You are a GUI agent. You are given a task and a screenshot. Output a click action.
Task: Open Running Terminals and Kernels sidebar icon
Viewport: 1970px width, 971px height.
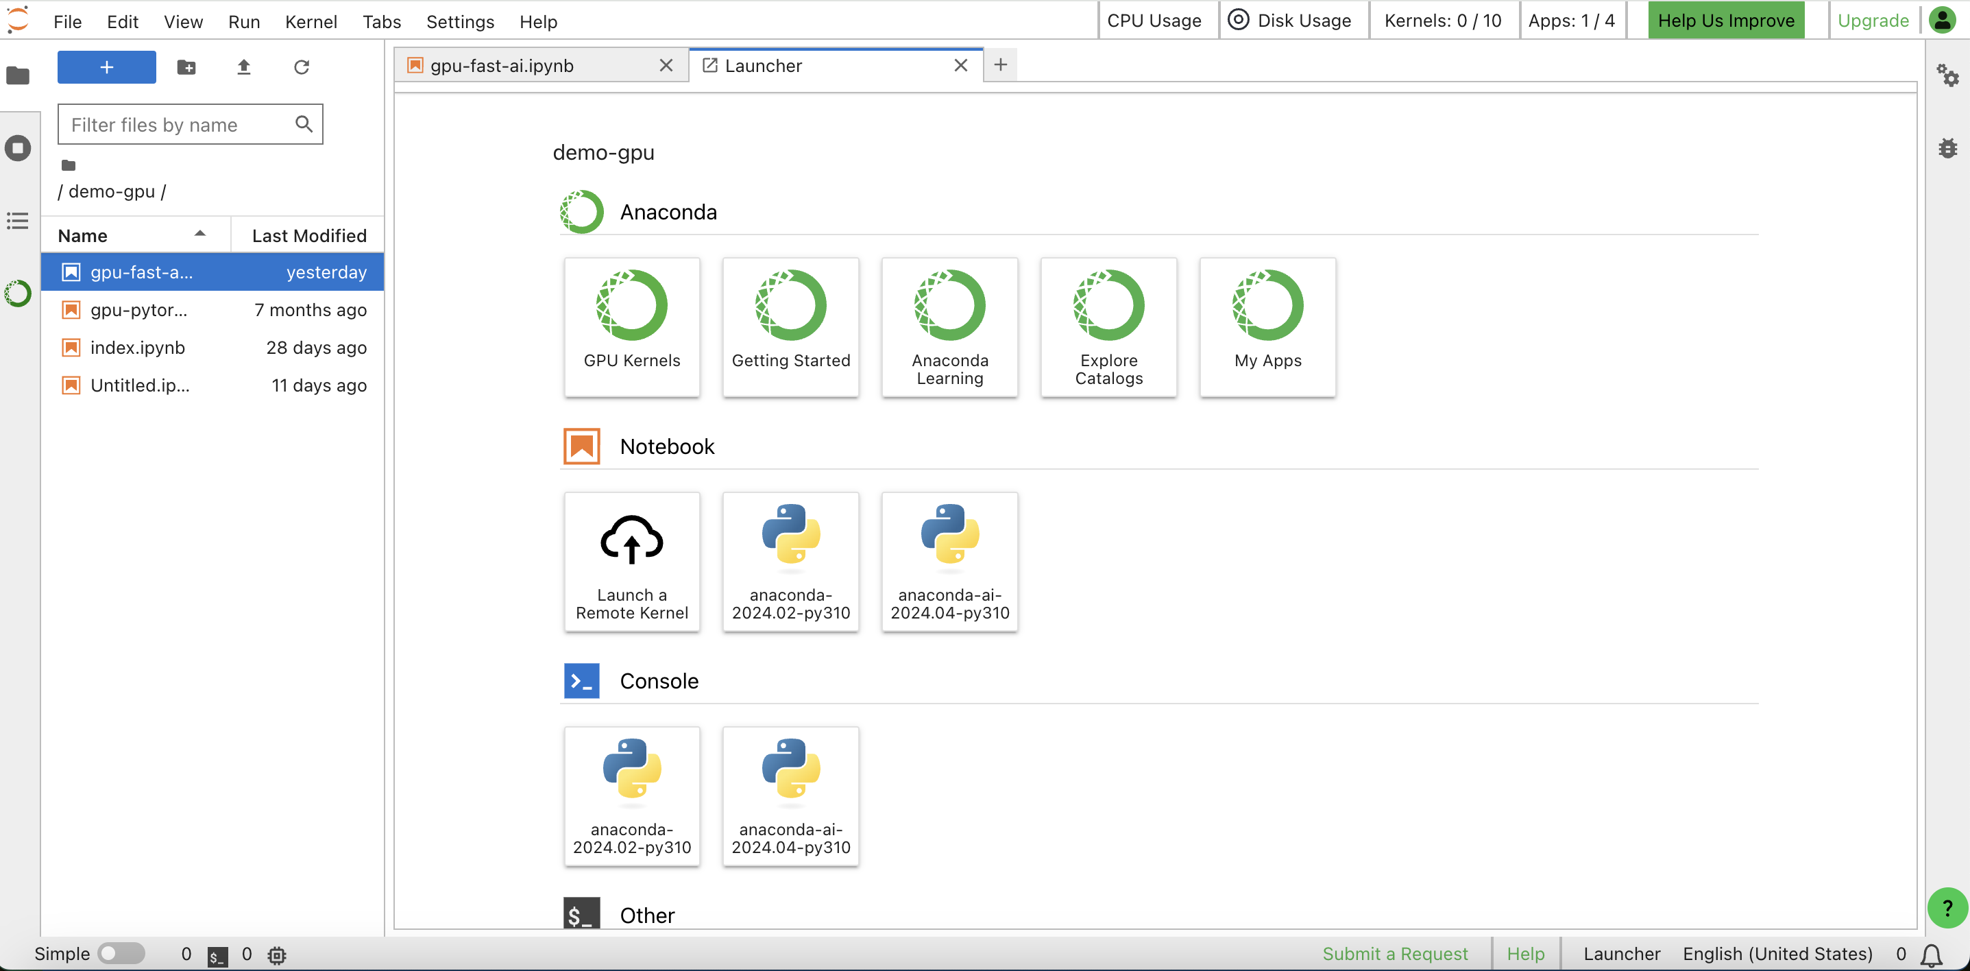point(19,147)
